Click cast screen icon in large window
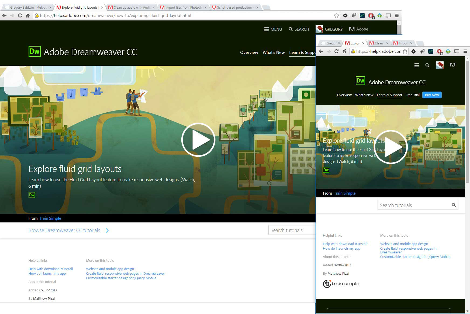 tap(388, 16)
